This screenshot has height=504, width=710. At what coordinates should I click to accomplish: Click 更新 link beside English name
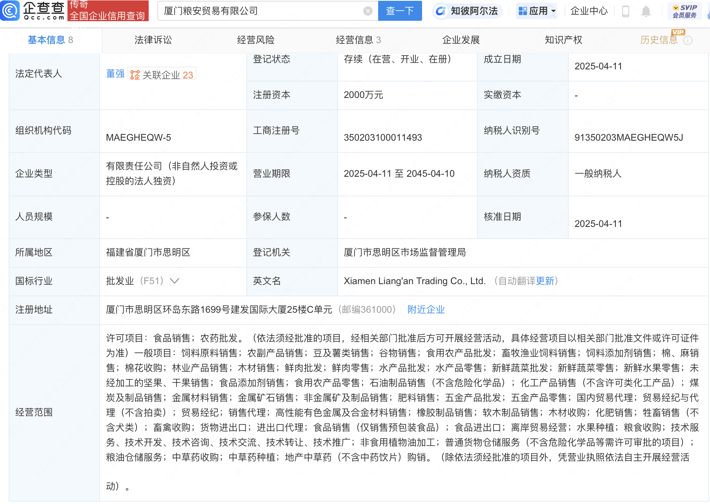pyautogui.click(x=545, y=281)
